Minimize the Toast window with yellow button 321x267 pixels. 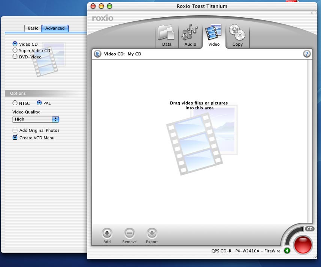click(102, 6)
